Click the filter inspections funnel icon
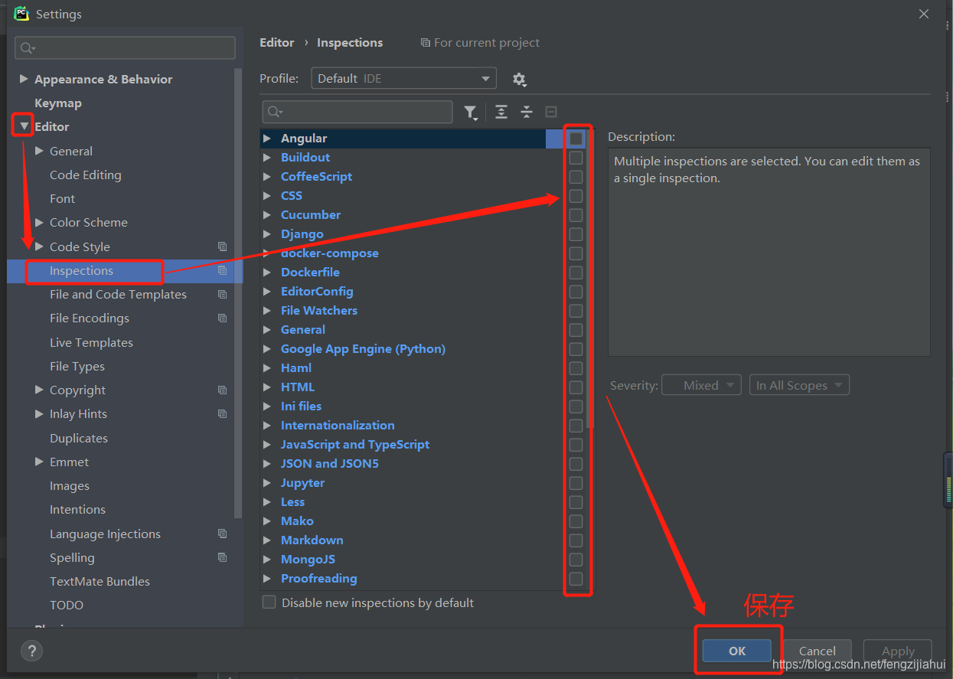 click(471, 113)
